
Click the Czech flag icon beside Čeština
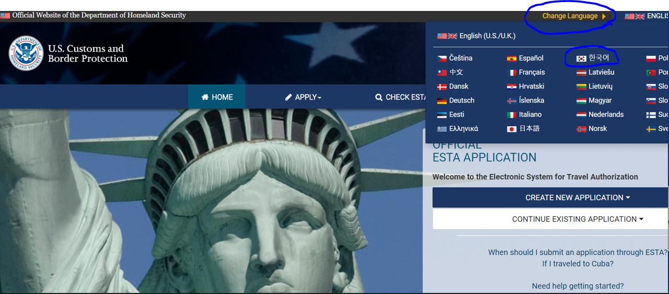tap(442, 58)
